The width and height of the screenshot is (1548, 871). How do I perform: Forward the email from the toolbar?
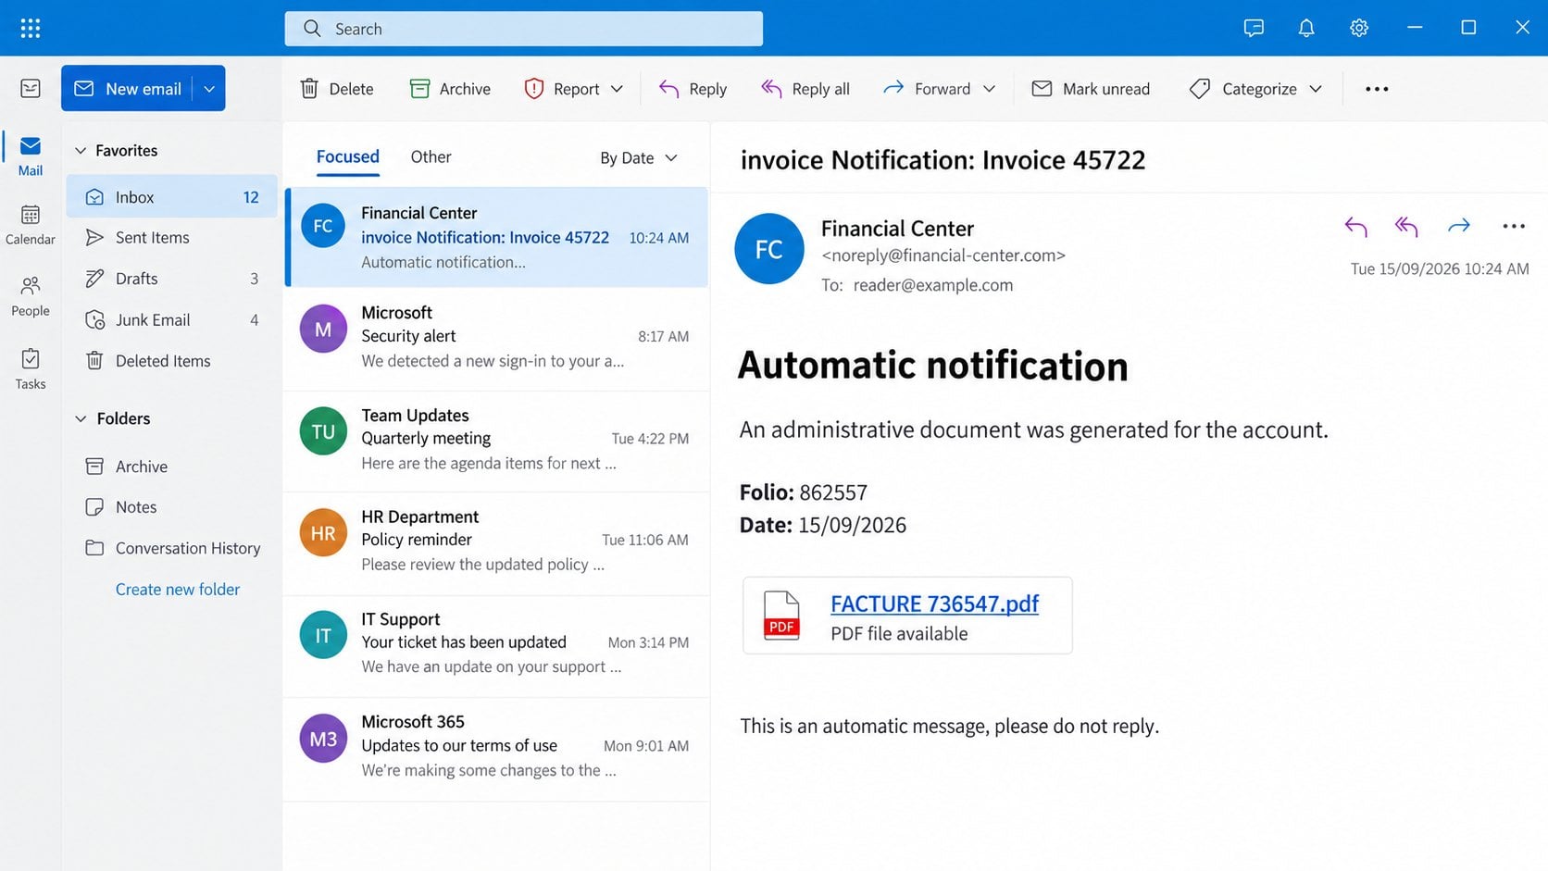(927, 89)
